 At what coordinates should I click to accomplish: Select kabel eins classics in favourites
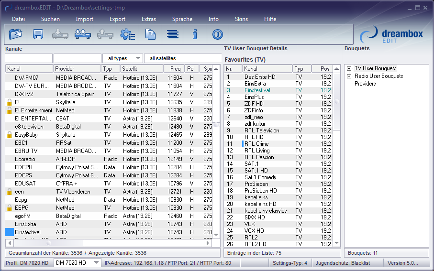coord(278,211)
